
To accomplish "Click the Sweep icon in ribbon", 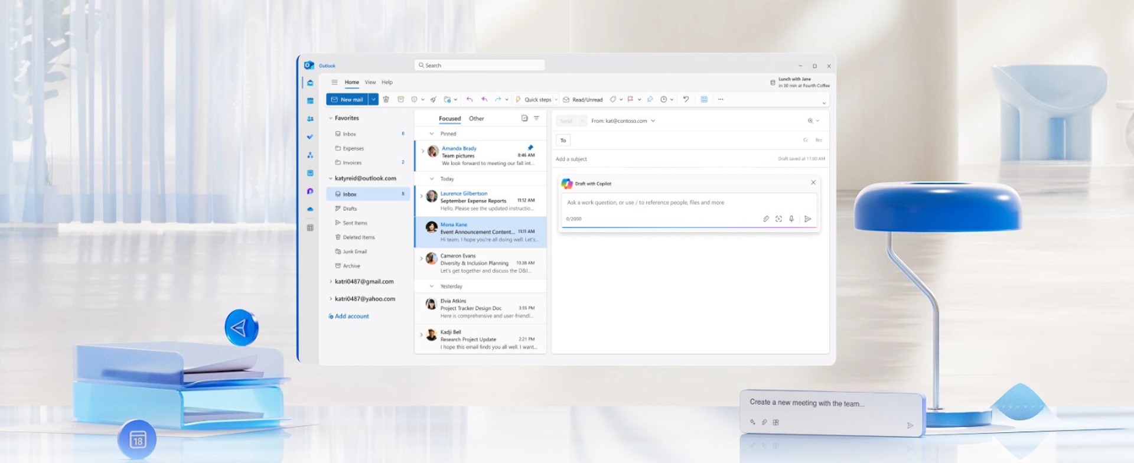I will pyautogui.click(x=433, y=99).
